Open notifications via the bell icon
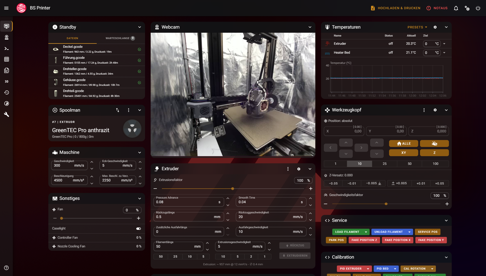486x276 pixels. (456, 8)
